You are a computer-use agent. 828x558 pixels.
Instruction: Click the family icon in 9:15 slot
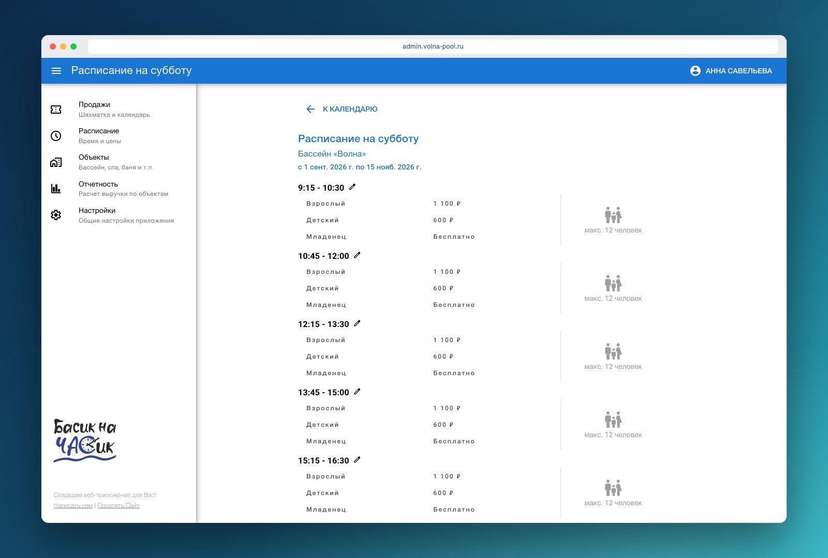point(613,215)
